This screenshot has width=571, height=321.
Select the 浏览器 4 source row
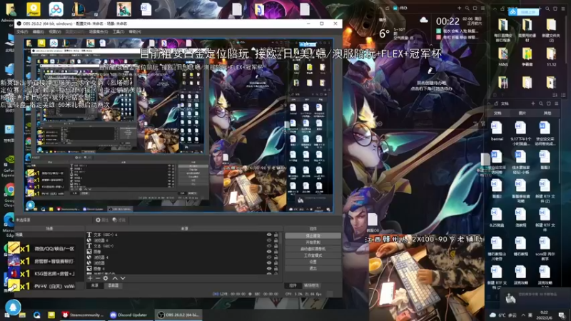pyautogui.click(x=183, y=258)
